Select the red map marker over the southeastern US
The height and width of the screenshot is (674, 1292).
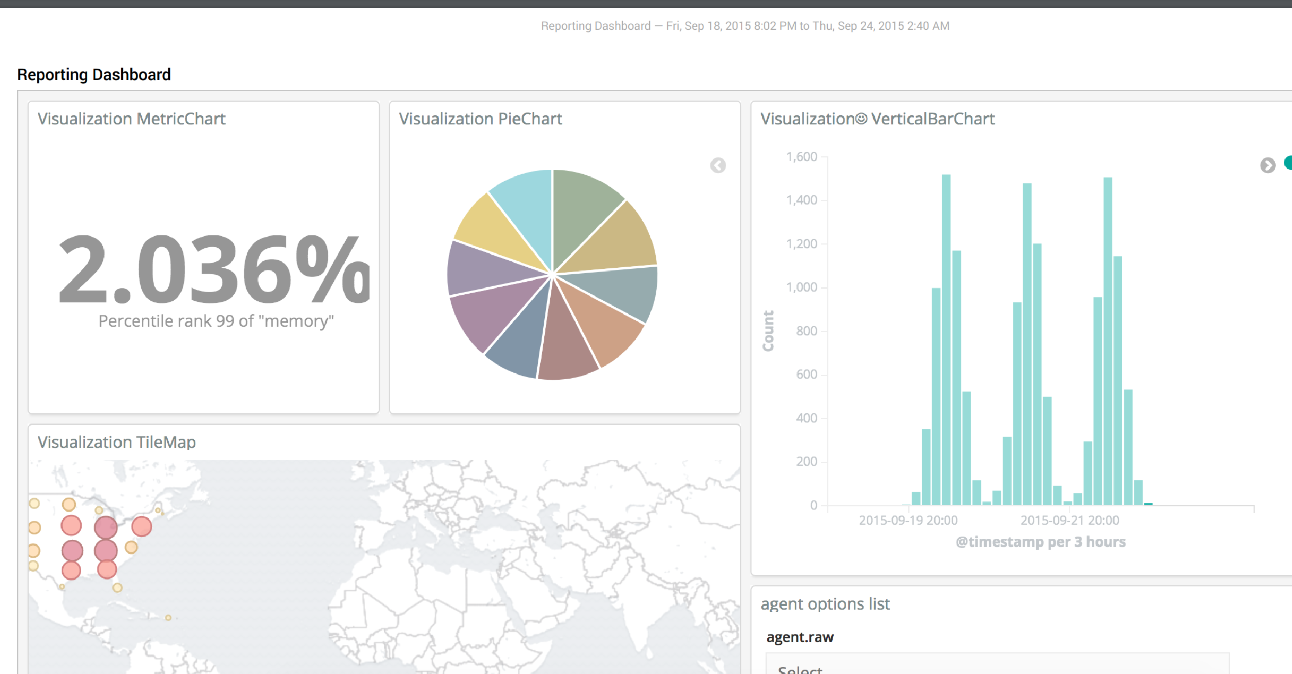107,568
